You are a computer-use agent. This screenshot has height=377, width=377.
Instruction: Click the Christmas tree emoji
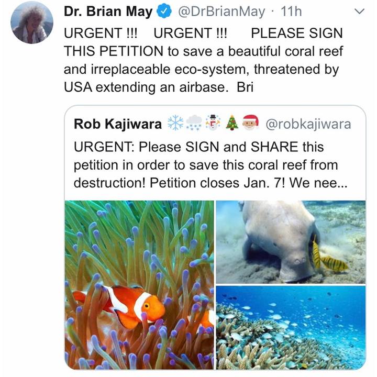coord(232,124)
